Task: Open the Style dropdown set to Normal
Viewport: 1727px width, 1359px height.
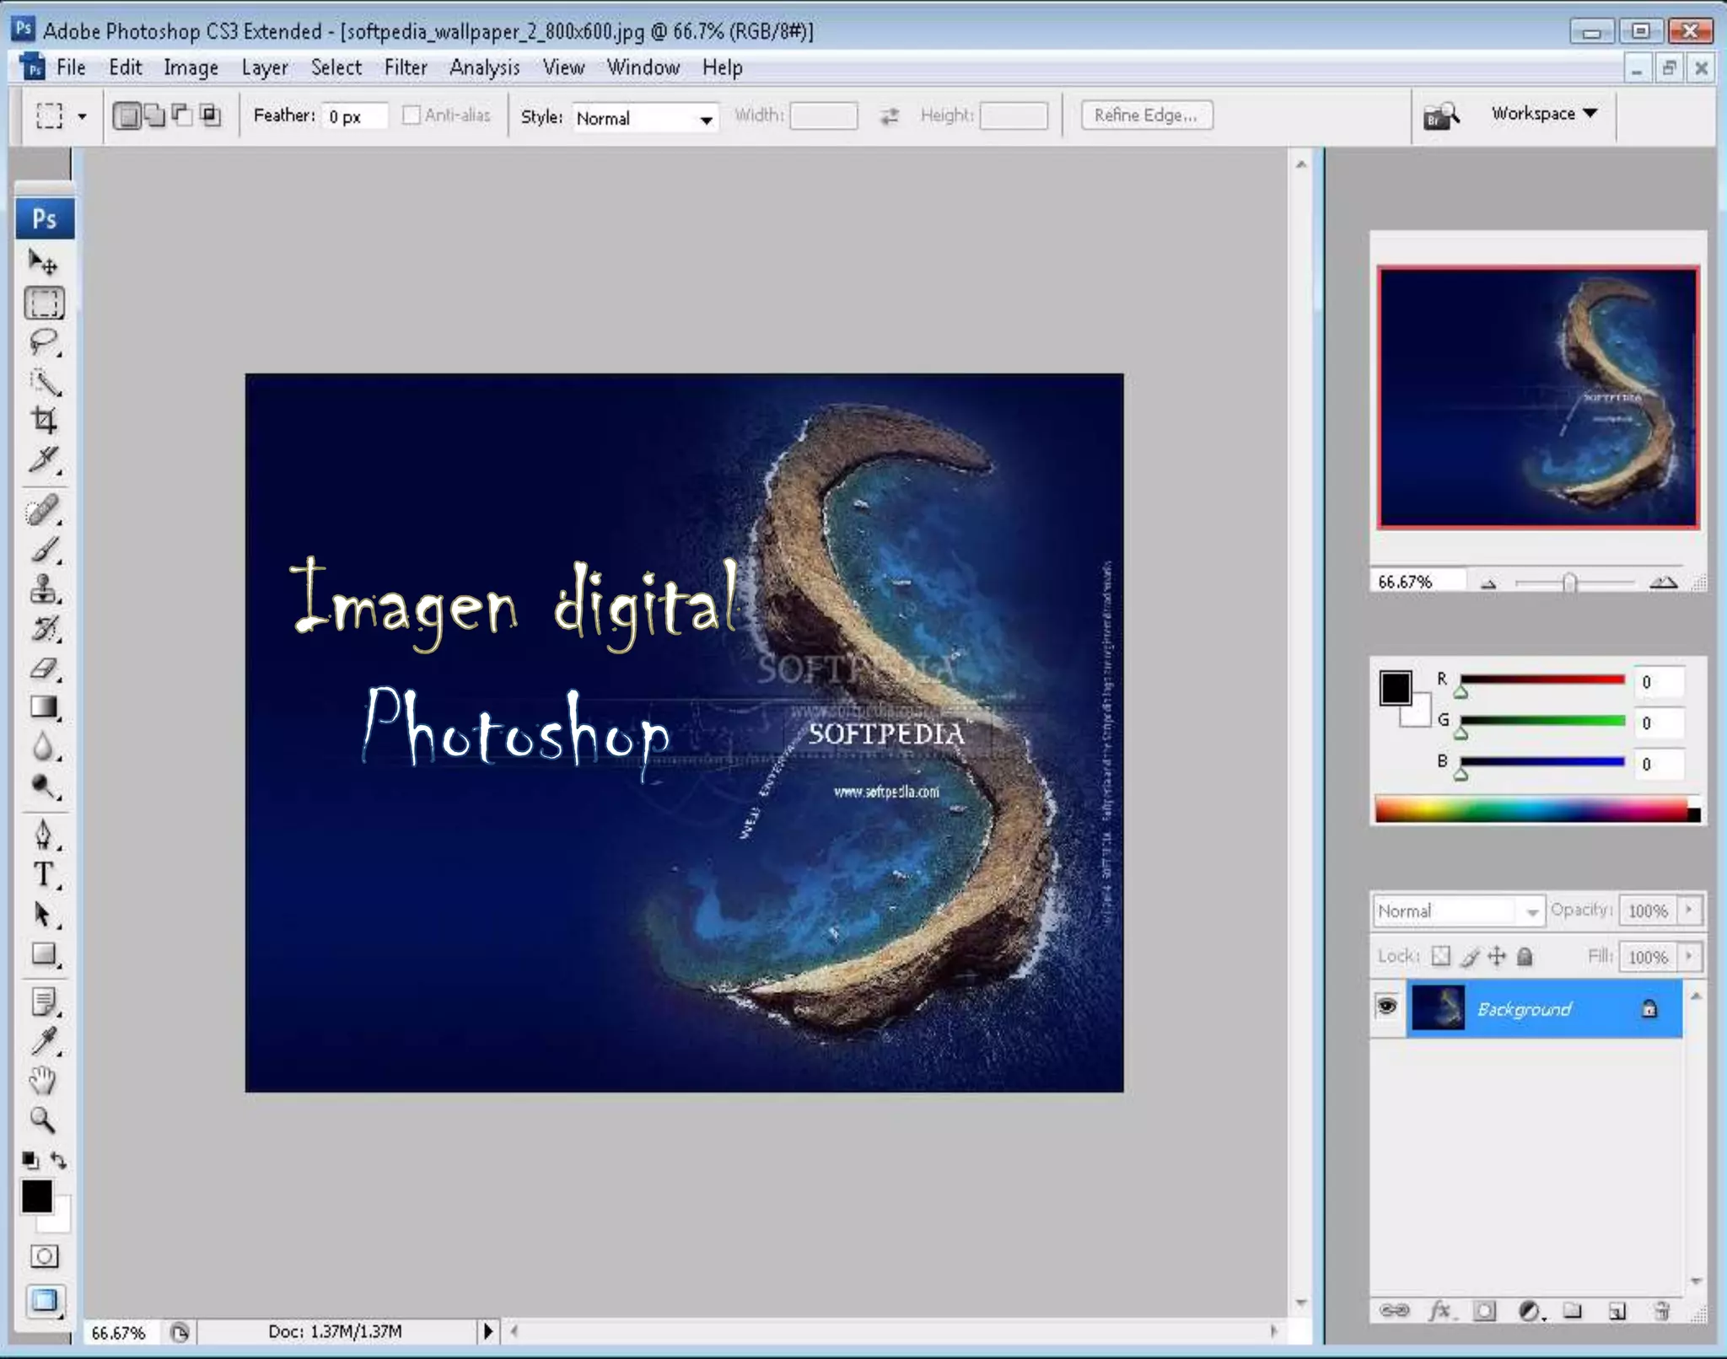Action: (x=645, y=119)
